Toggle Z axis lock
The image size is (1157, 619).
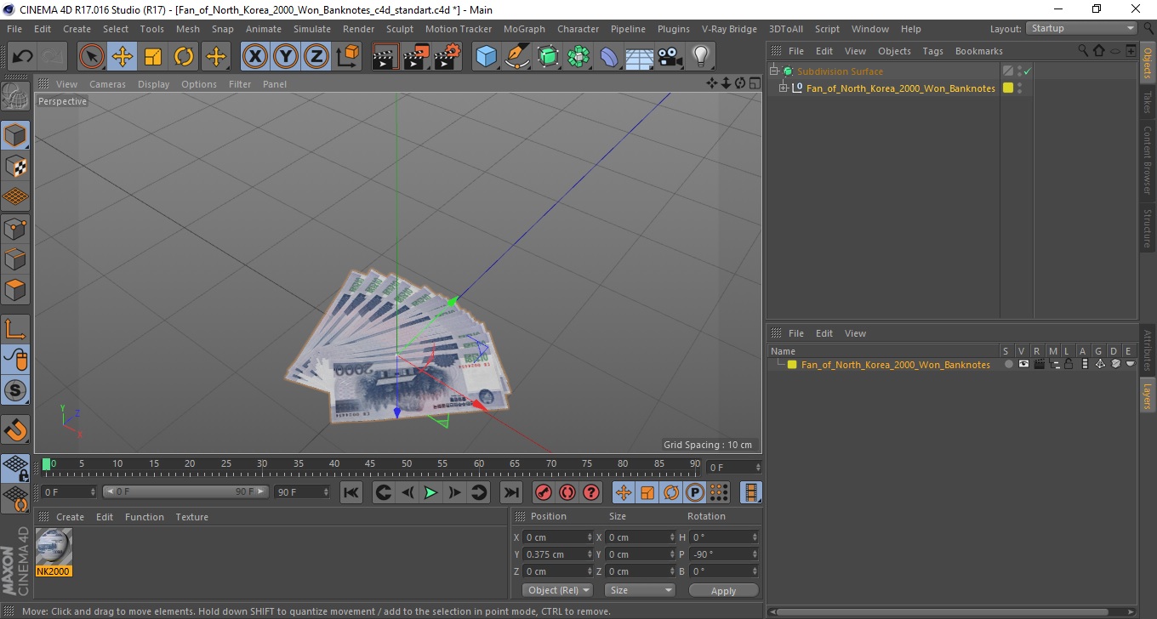click(x=316, y=57)
